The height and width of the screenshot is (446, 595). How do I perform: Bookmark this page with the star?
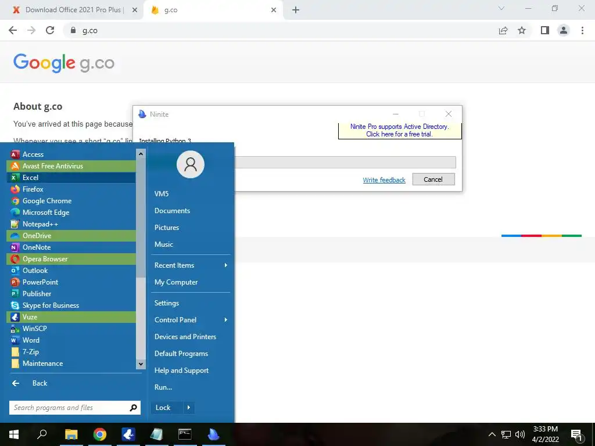pos(522,30)
